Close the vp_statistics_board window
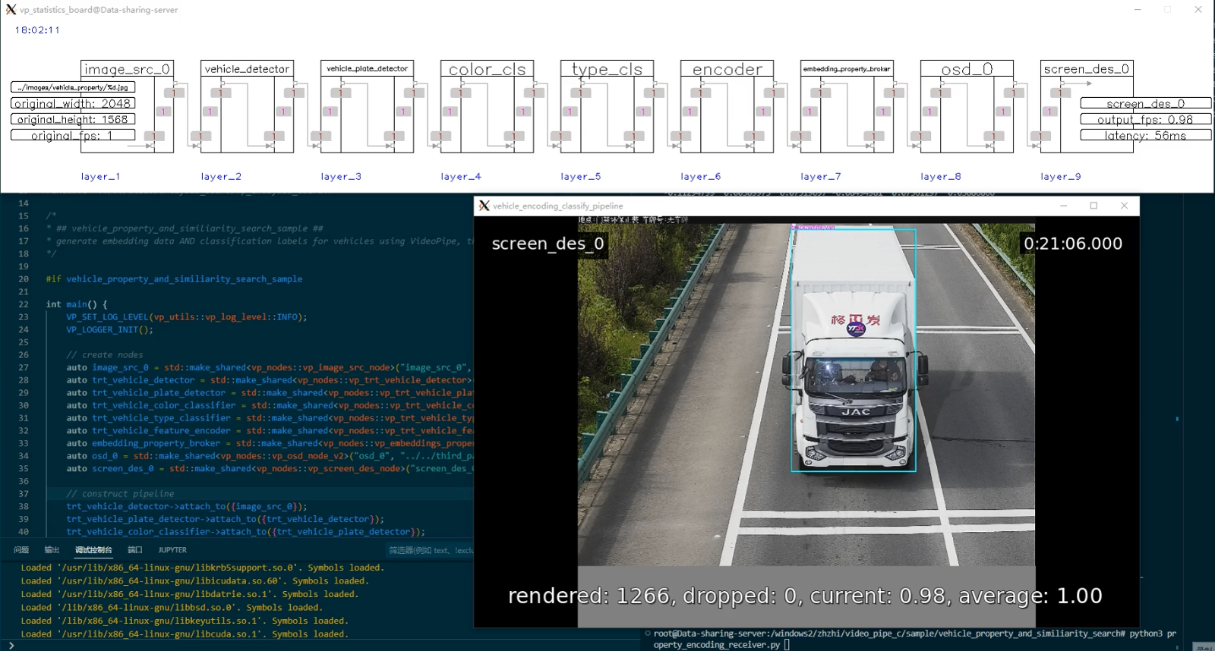Viewport: 1215px width, 651px height. [1198, 10]
